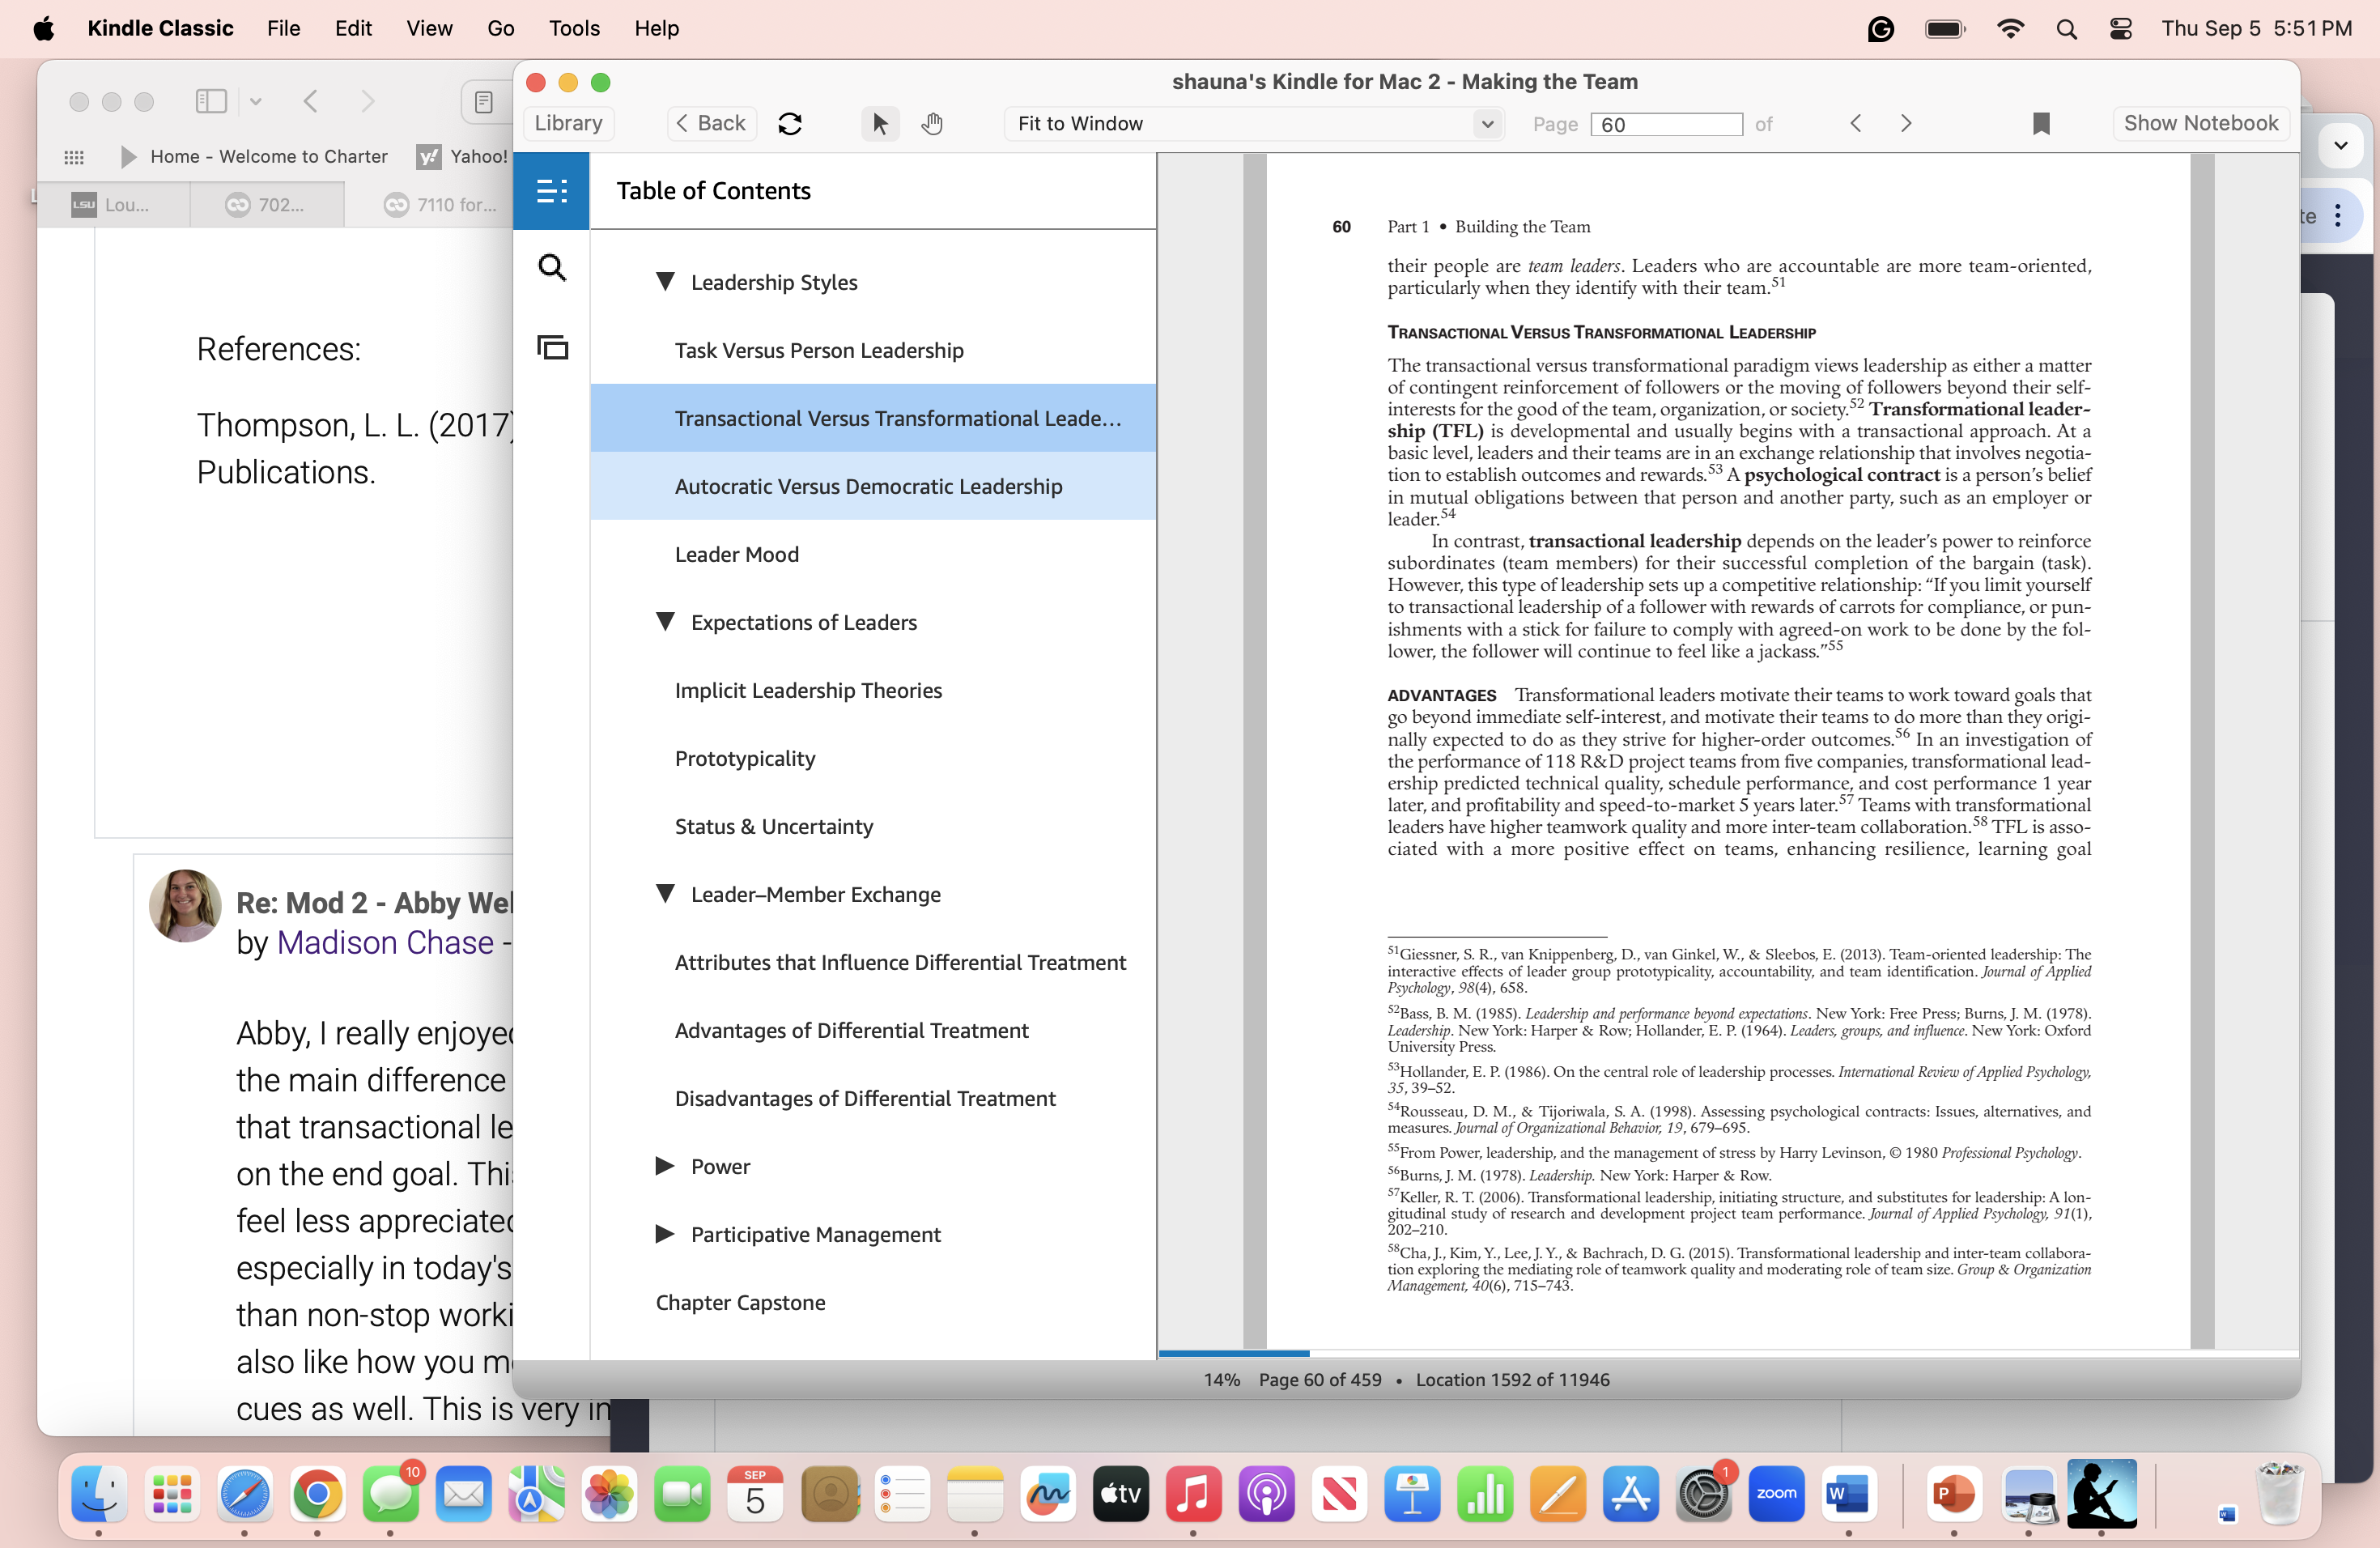Open the Tools menu
Viewport: 2380px width, 1548px height.
(x=573, y=29)
